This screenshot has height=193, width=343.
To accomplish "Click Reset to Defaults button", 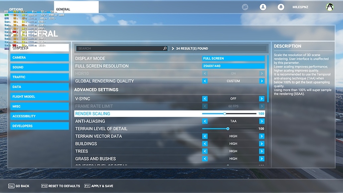I will 61,186.
